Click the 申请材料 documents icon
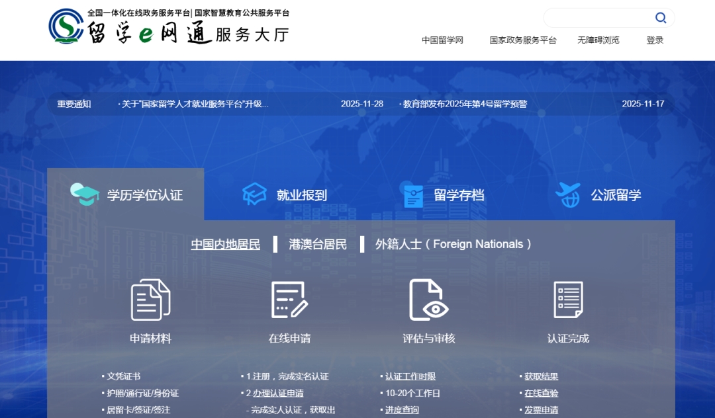715x418 pixels. click(150, 300)
